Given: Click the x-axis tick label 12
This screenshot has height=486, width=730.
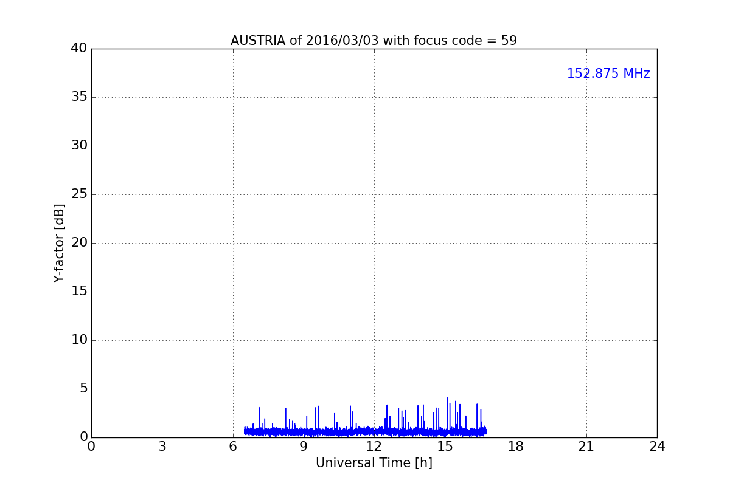Looking at the screenshot, I should (374, 447).
